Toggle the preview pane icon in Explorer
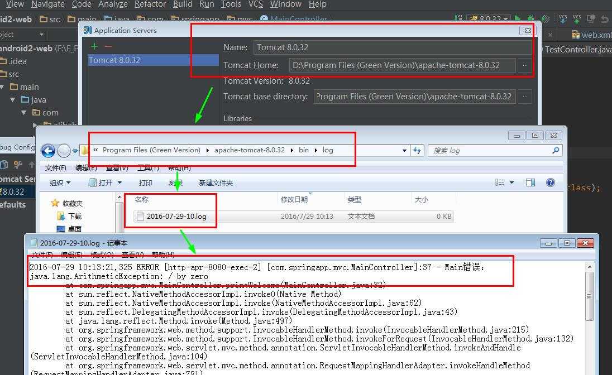 point(530,182)
